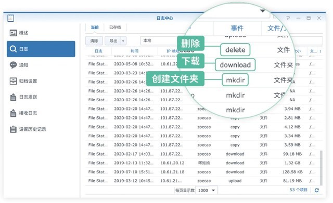Click the 日志发送 log sending icon
The height and width of the screenshot is (203, 333).
click(x=13, y=97)
